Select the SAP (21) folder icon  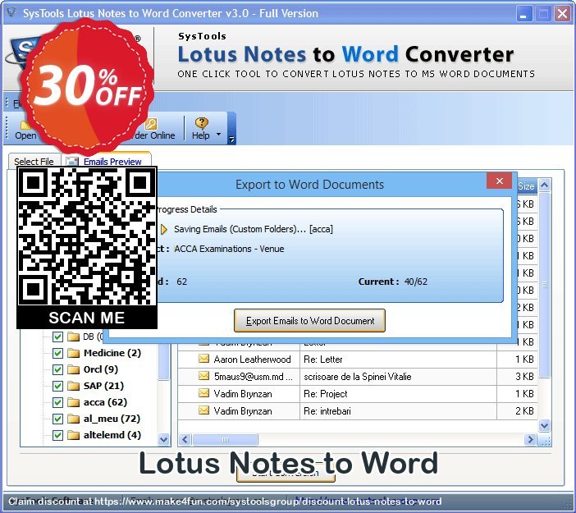74,386
